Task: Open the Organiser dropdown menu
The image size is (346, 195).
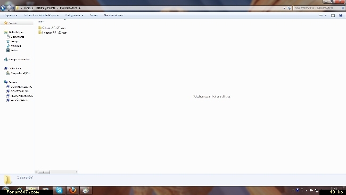Action: tap(10, 15)
